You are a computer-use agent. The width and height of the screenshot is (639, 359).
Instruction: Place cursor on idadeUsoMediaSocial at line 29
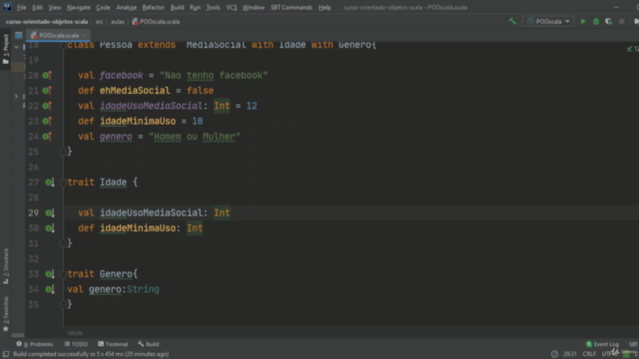(x=151, y=212)
